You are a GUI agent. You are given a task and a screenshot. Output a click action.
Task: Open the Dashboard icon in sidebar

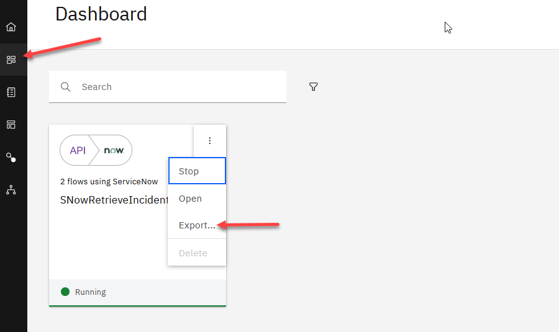[x=11, y=60]
